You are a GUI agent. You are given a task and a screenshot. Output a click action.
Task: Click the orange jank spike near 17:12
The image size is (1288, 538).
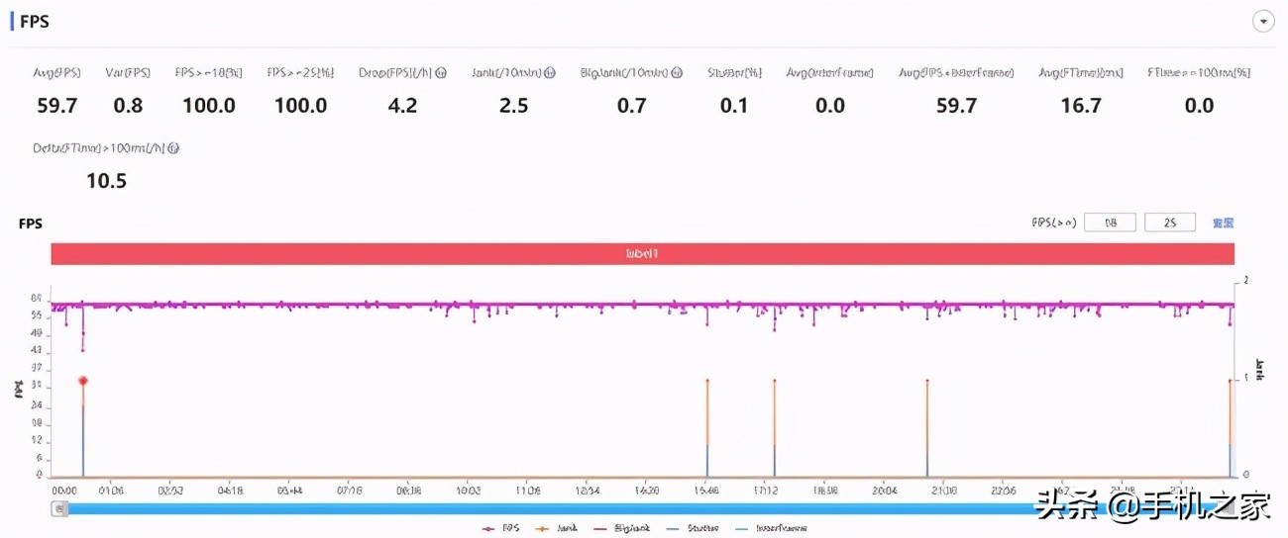(x=775, y=427)
